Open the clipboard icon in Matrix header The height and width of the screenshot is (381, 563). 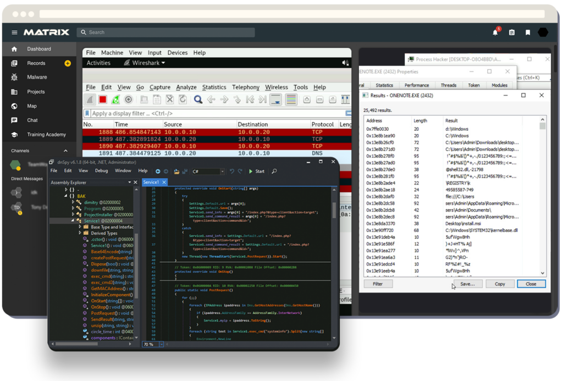[x=512, y=32]
